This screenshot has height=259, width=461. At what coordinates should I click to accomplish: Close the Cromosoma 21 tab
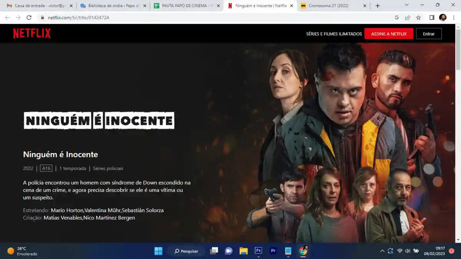tap(365, 6)
